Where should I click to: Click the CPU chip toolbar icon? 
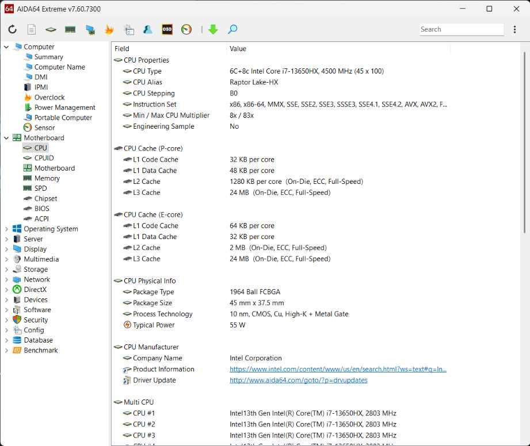(51, 30)
